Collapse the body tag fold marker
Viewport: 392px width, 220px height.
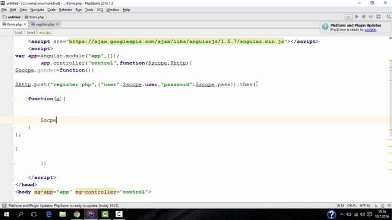pos(13,192)
